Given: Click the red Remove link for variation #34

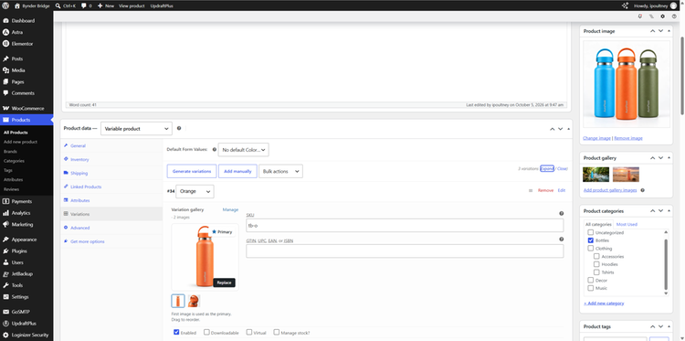Looking at the screenshot, I should [545, 190].
